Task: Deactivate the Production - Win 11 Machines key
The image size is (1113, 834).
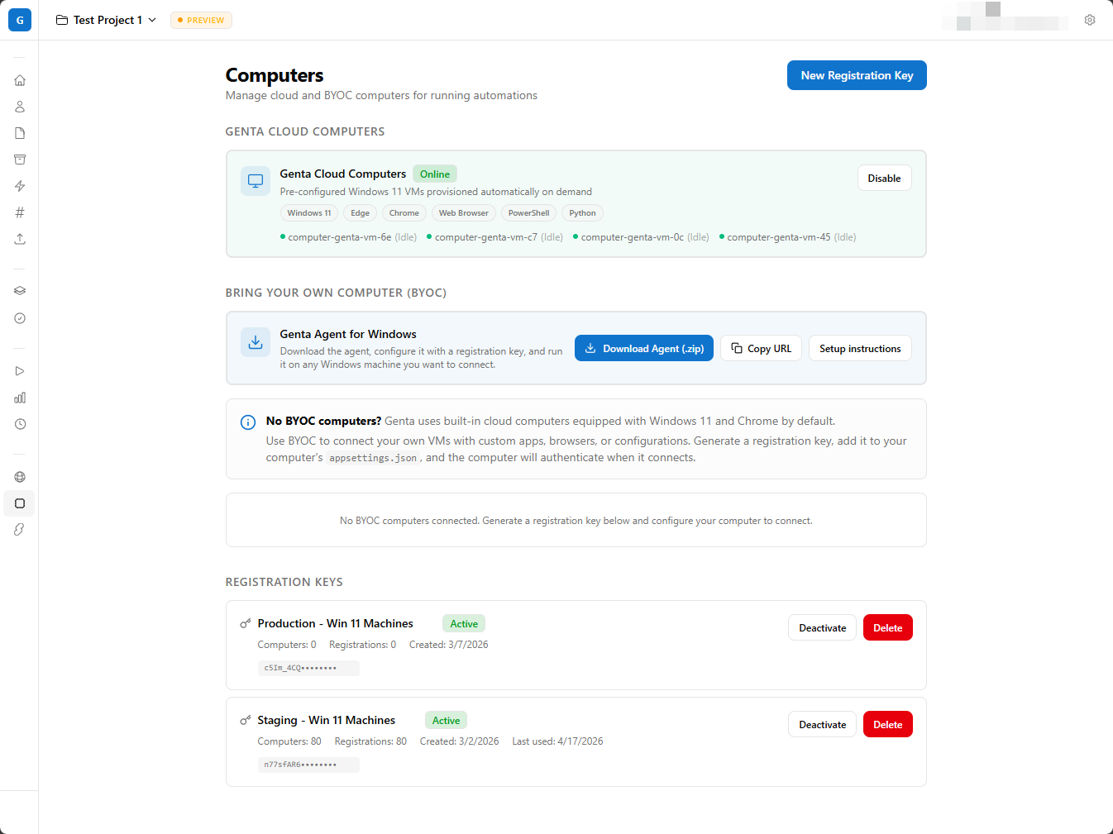Action: click(x=822, y=628)
